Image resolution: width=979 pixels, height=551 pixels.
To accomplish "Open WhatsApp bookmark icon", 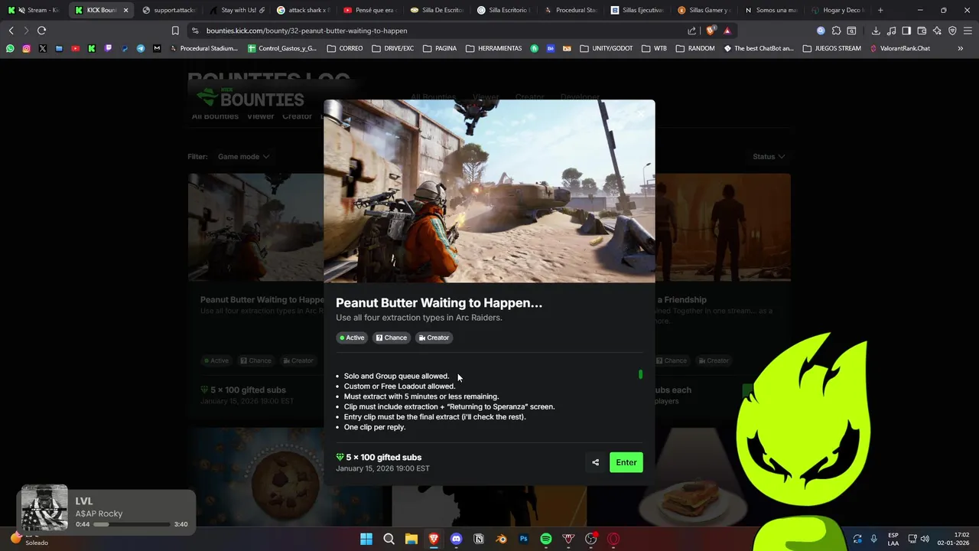I will click(x=10, y=48).
